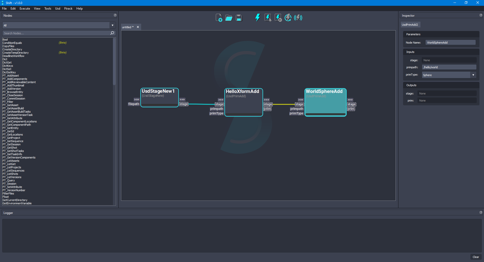Open an existing graph
The image size is (484, 262).
pyautogui.click(x=229, y=18)
